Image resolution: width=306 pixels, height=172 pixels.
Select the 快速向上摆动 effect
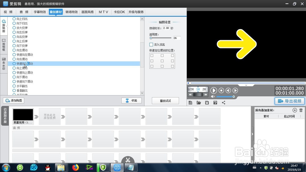tap(23, 73)
